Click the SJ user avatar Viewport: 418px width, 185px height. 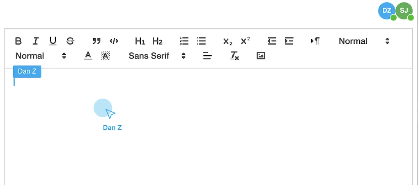[404, 11]
